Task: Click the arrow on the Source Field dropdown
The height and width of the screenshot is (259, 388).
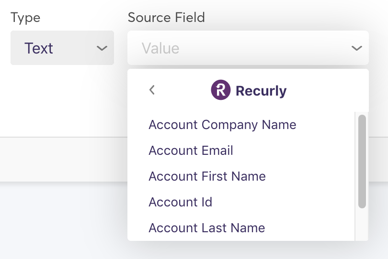Action: click(x=356, y=48)
